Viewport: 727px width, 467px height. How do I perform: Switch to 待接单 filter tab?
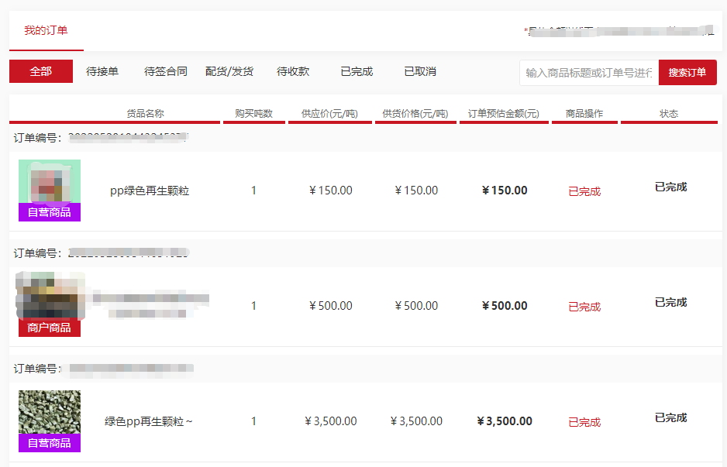click(102, 71)
